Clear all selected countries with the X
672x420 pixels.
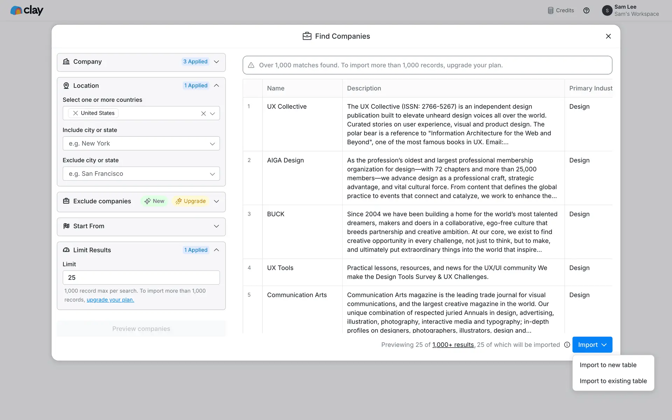203,113
